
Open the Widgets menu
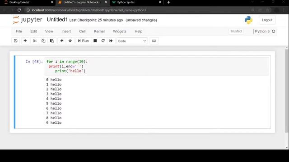(119, 31)
